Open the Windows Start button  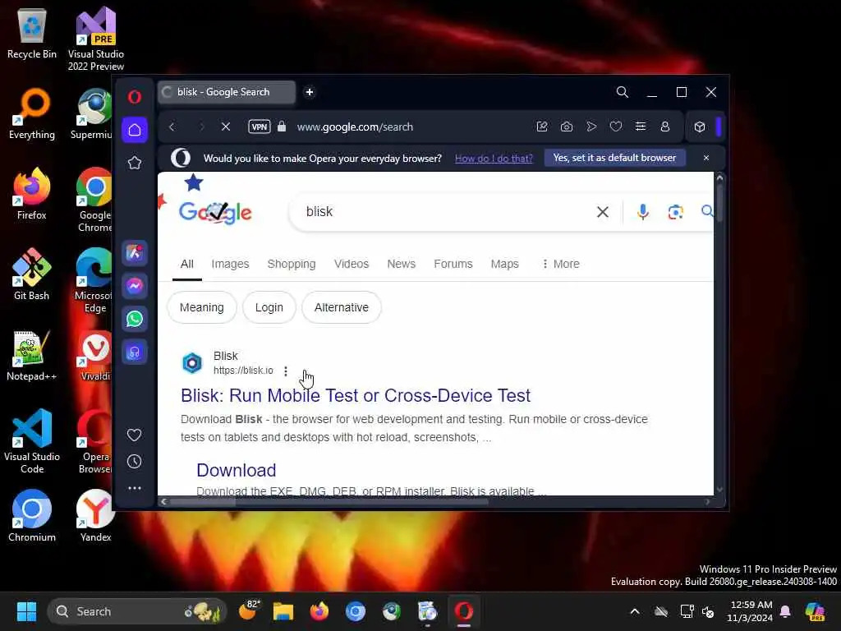(26, 611)
